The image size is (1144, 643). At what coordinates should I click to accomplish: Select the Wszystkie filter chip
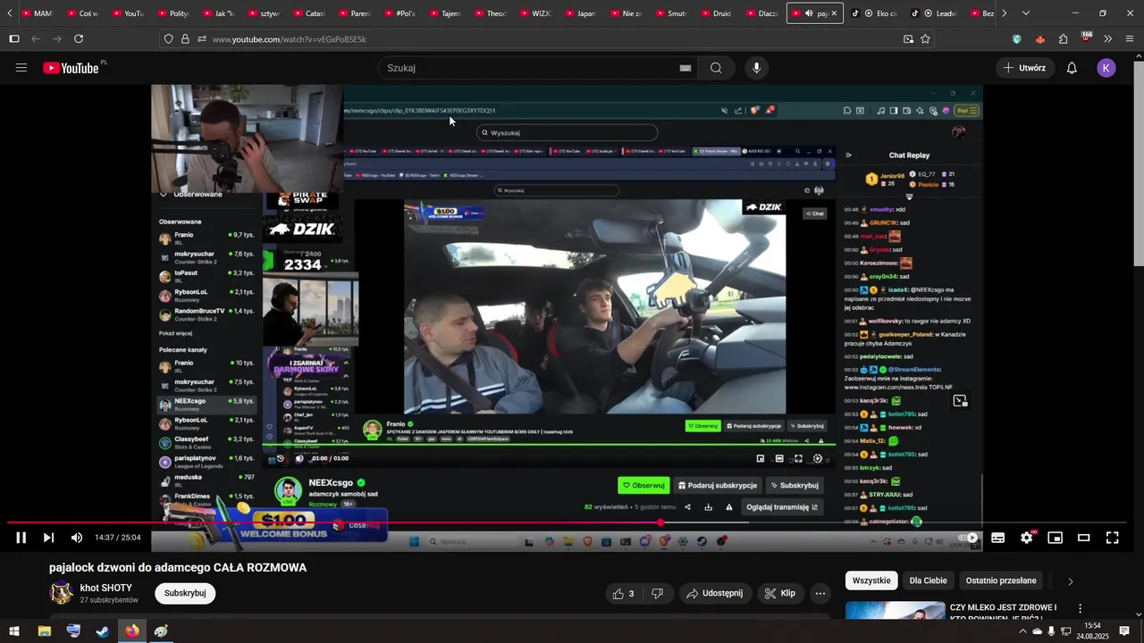(871, 580)
